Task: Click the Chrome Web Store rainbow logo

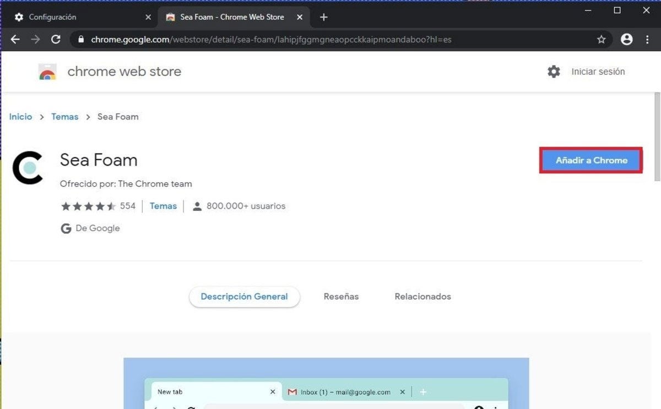Action: [x=47, y=72]
